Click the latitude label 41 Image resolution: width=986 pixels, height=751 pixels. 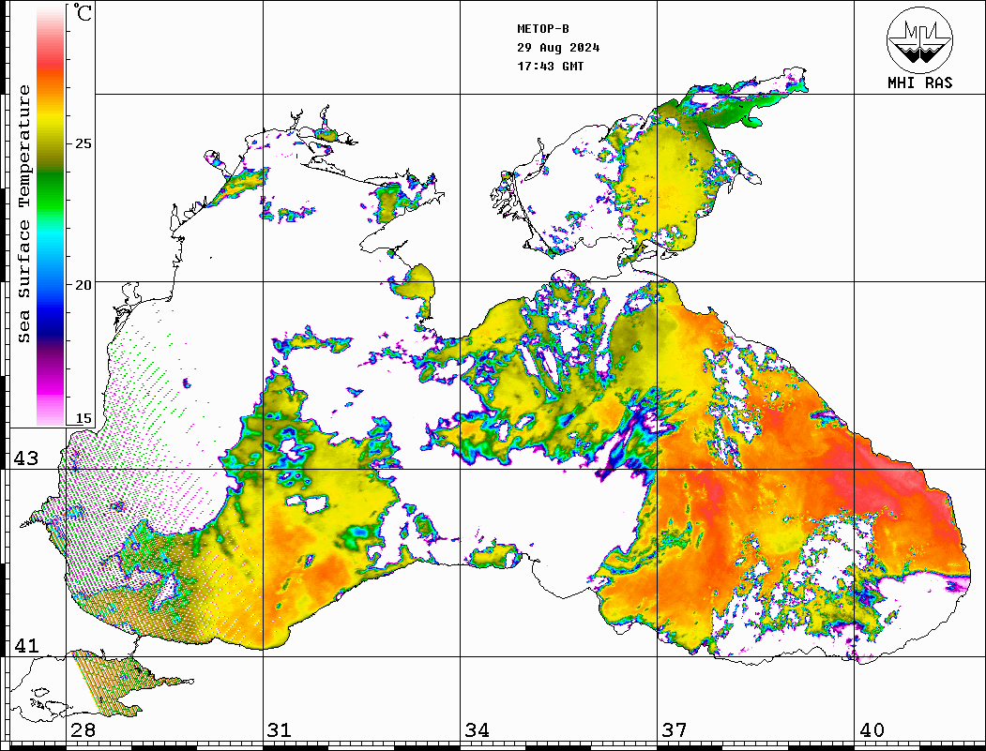coord(26,645)
